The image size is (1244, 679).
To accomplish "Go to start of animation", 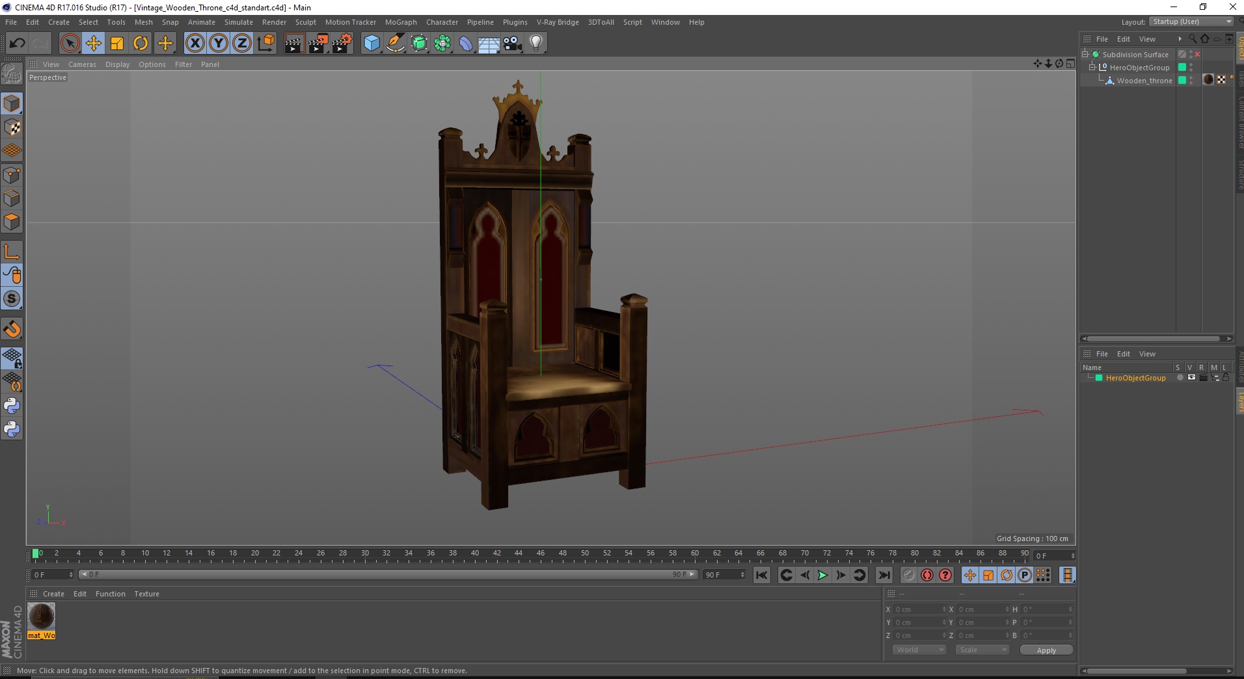I will tap(762, 575).
